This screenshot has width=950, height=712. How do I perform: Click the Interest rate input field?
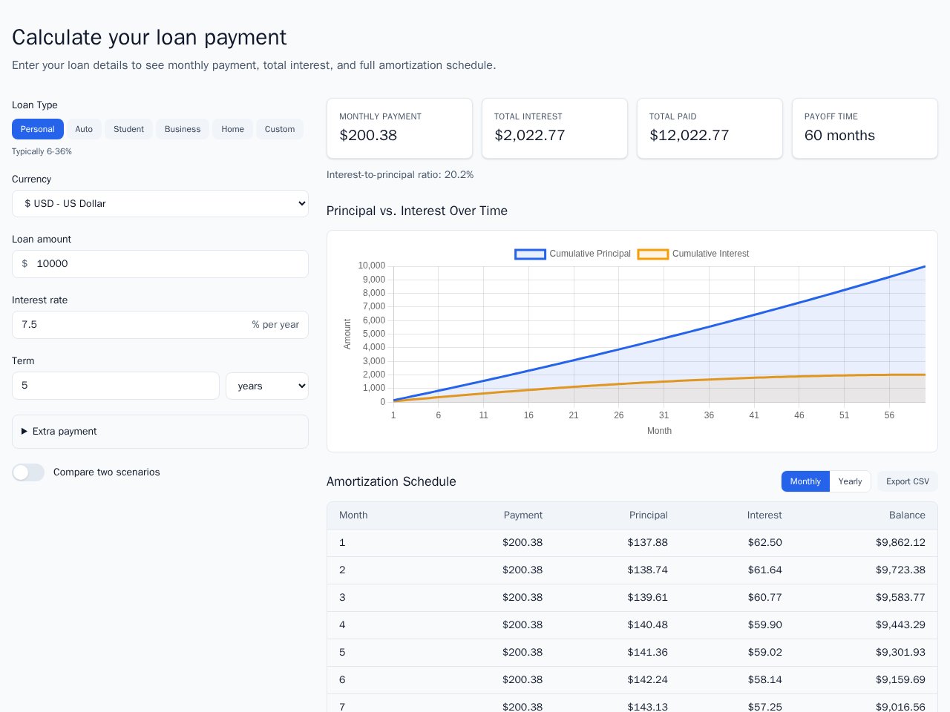(160, 325)
